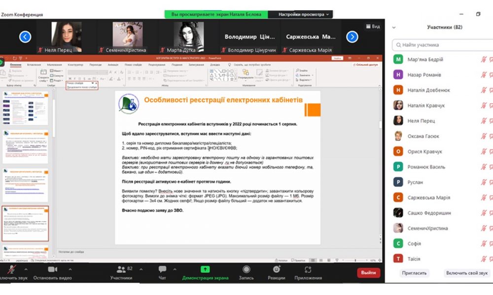This screenshot has width=493, height=295.
Task: Open the Приложения apps icon
Action: click(308, 269)
